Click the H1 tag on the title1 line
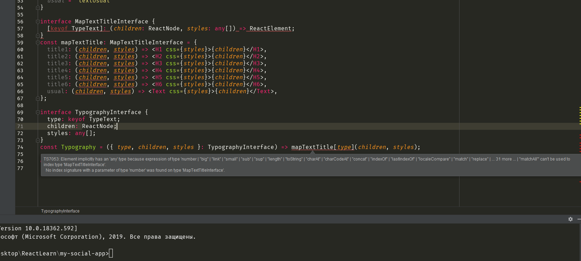 (x=159, y=50)
